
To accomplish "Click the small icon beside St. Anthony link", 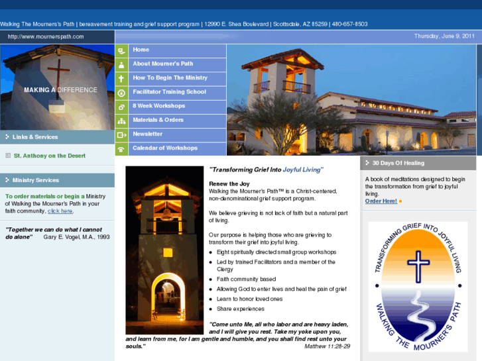I will coord(8,156).
